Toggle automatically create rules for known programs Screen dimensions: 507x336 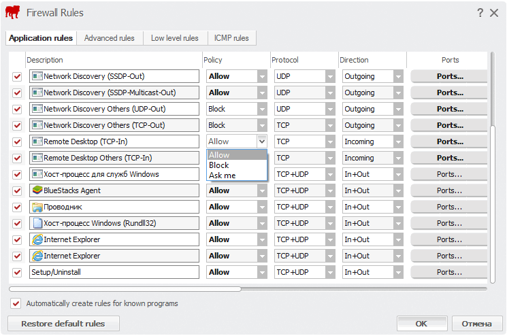(16, 303)
